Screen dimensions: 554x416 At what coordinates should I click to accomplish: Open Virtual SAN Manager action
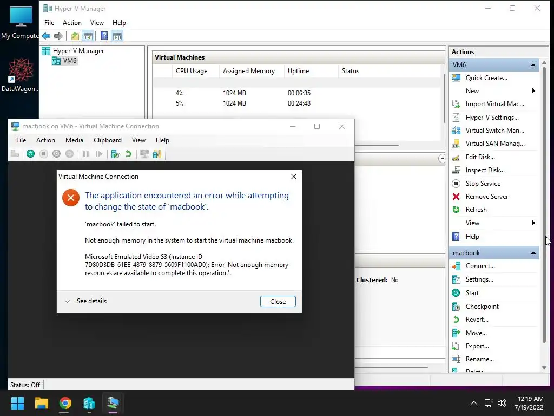coord(494,144)
